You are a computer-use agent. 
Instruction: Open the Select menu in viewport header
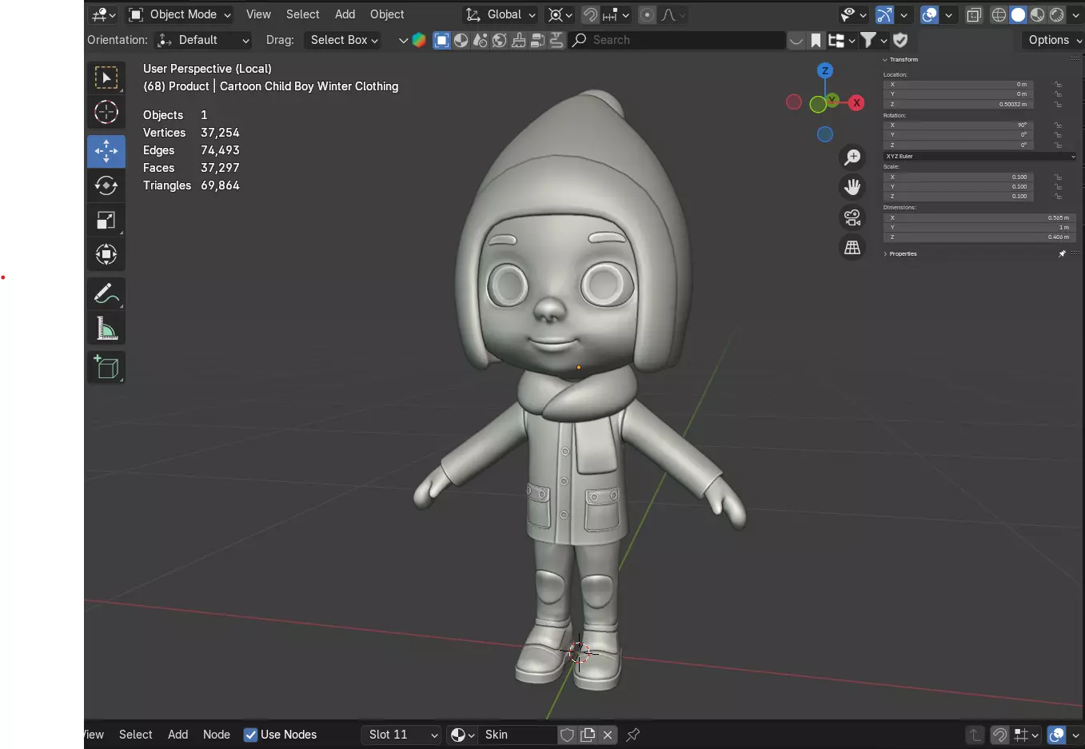coord(302,14)
